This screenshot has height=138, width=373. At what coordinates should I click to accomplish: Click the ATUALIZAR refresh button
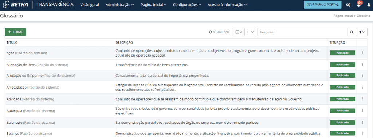(219, 32)
